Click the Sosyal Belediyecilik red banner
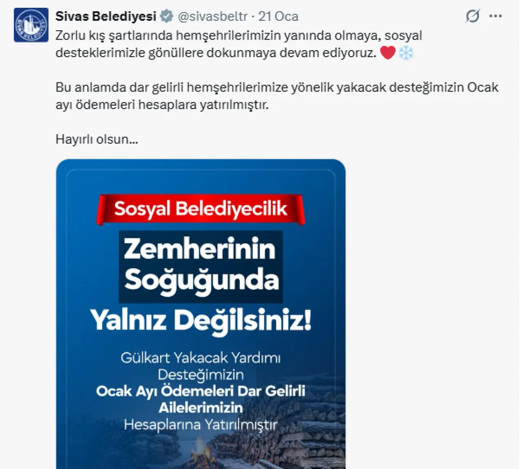Screen dimensions: 523x469 pos(201,209)
